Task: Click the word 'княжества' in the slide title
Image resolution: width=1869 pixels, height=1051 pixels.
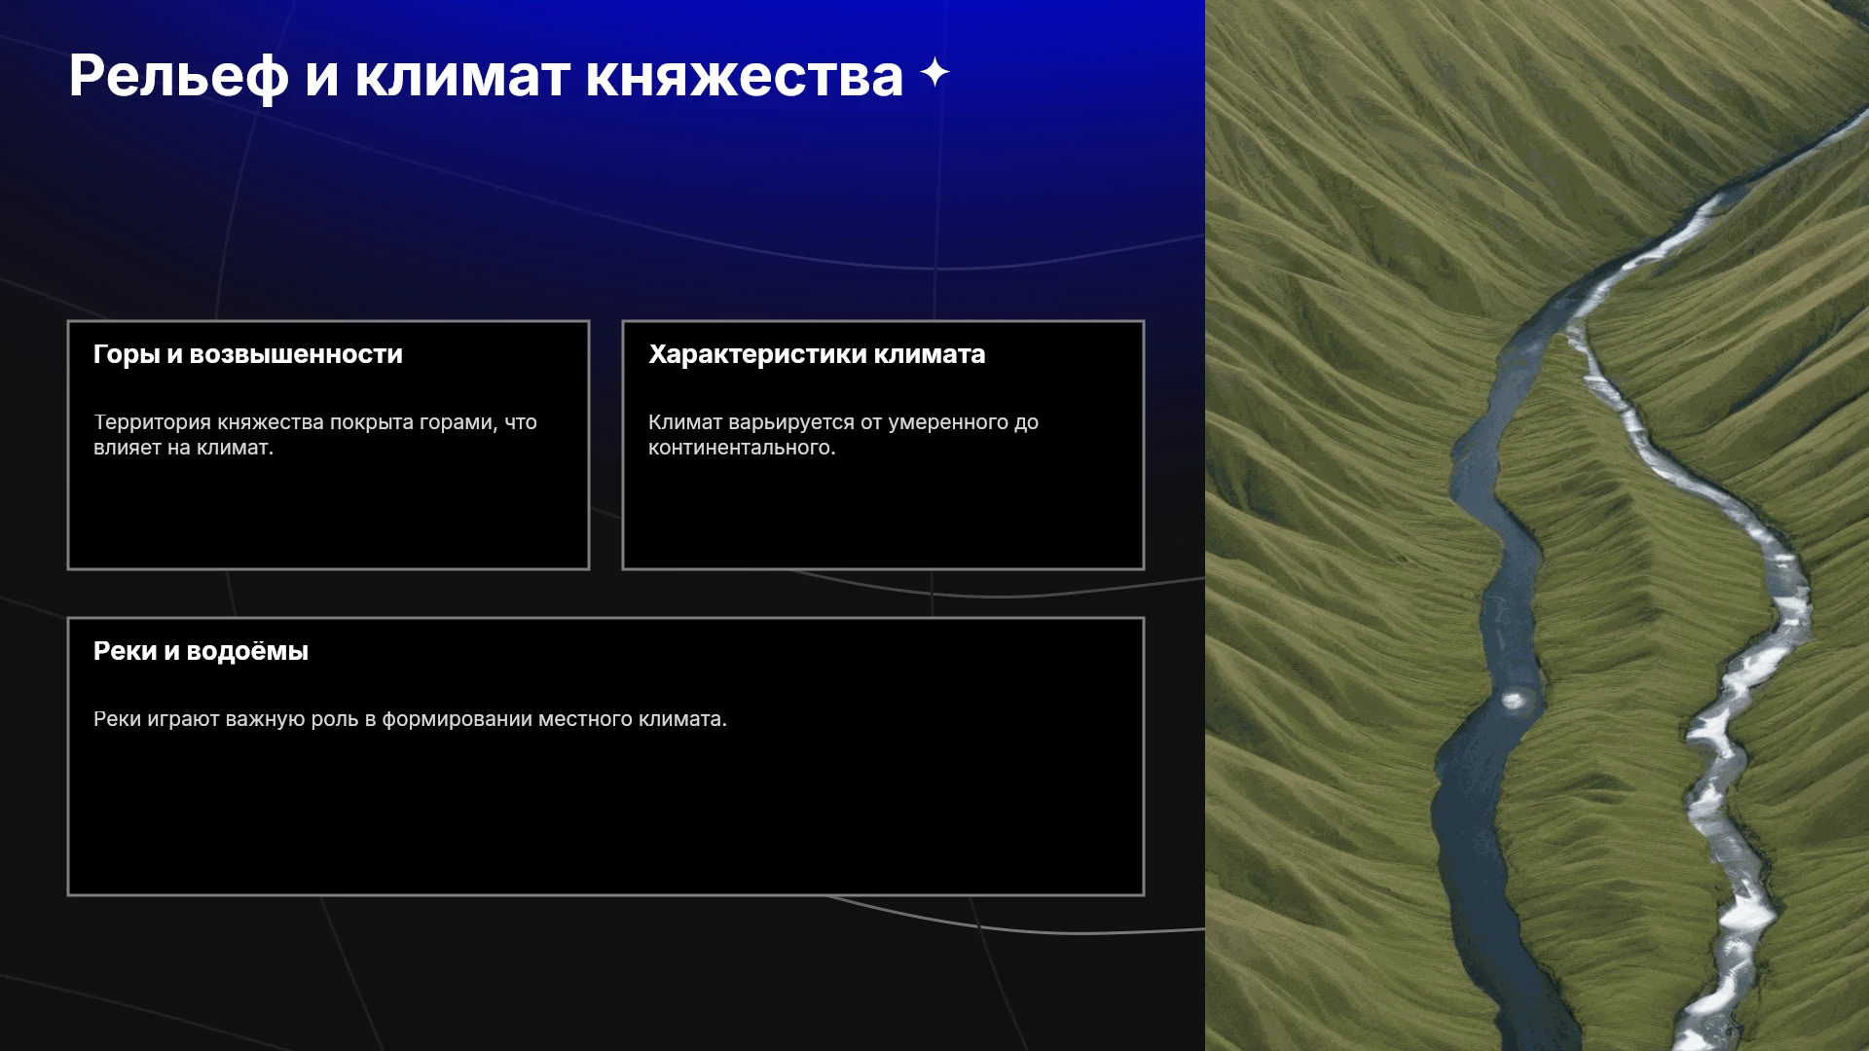Action: tap(745, 76)
